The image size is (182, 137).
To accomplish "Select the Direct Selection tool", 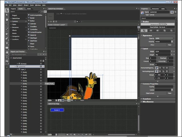I will click(7, 15).
